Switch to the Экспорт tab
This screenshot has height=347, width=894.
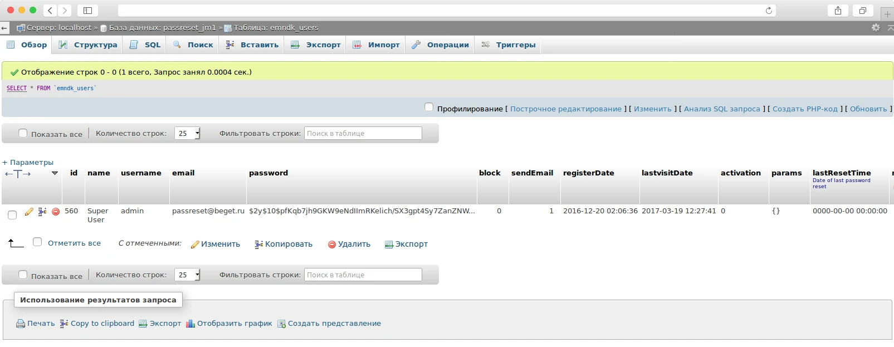[x=316, y=45]
